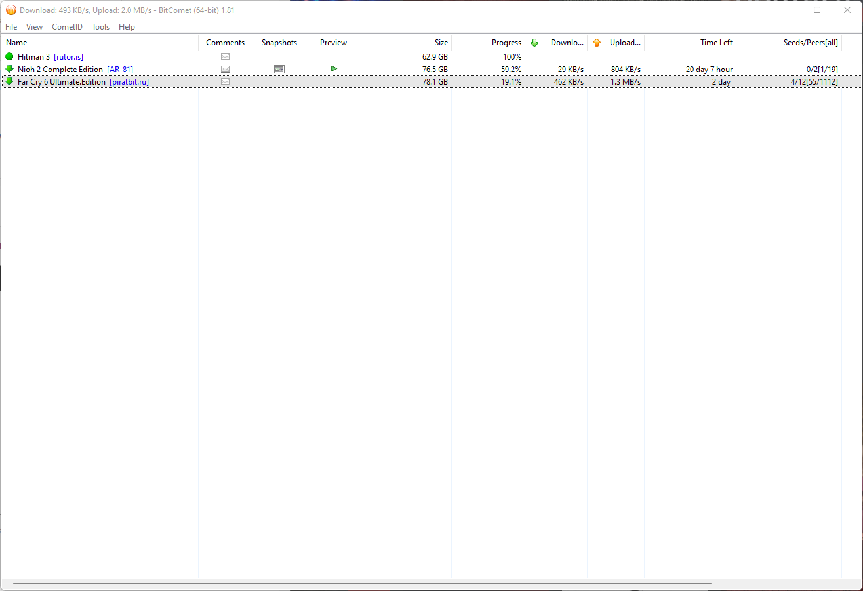Open the snapshots icon for Nioh 2
Viewport: 863px width, 591px height.
[279, 70]
